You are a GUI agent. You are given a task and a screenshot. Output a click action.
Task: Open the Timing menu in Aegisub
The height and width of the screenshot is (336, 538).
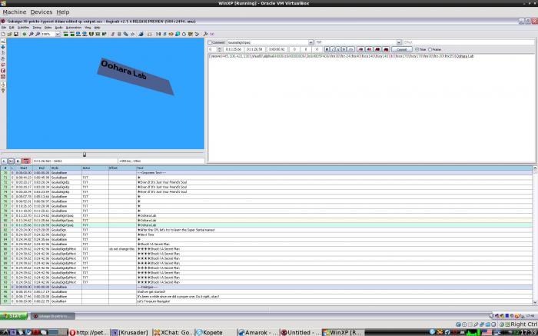pos(37,28)
